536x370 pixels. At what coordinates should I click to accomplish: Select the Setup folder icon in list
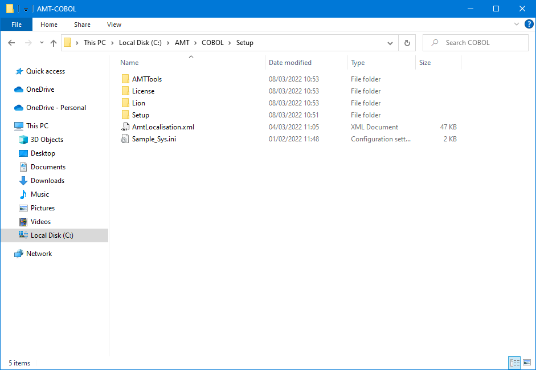tap(125, 115)
